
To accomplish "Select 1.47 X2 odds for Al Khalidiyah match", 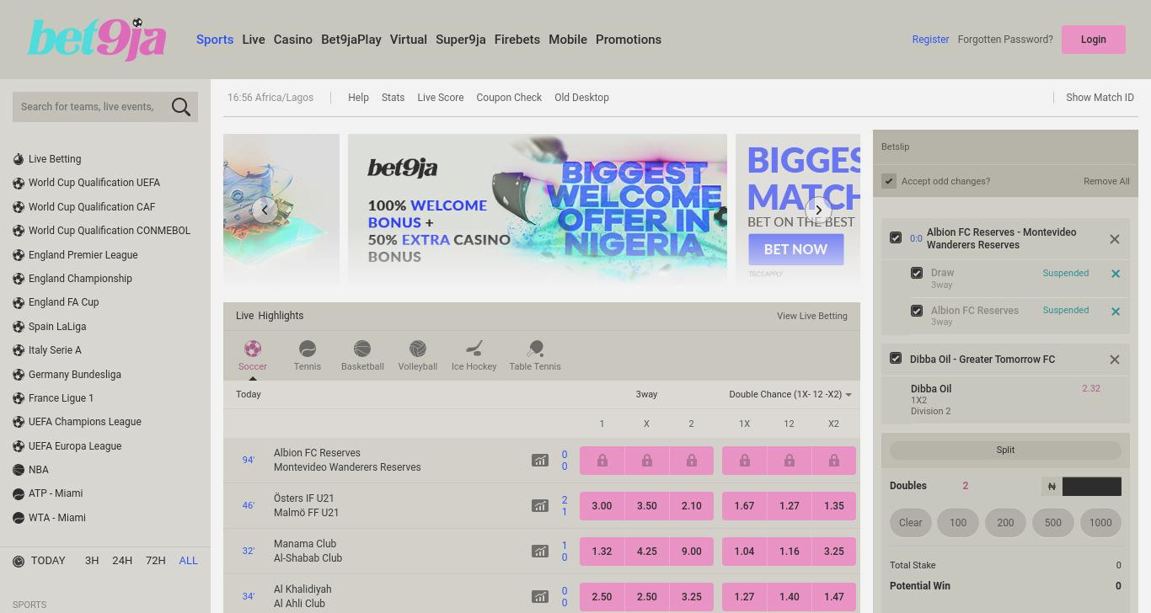I will pos(833,597).
